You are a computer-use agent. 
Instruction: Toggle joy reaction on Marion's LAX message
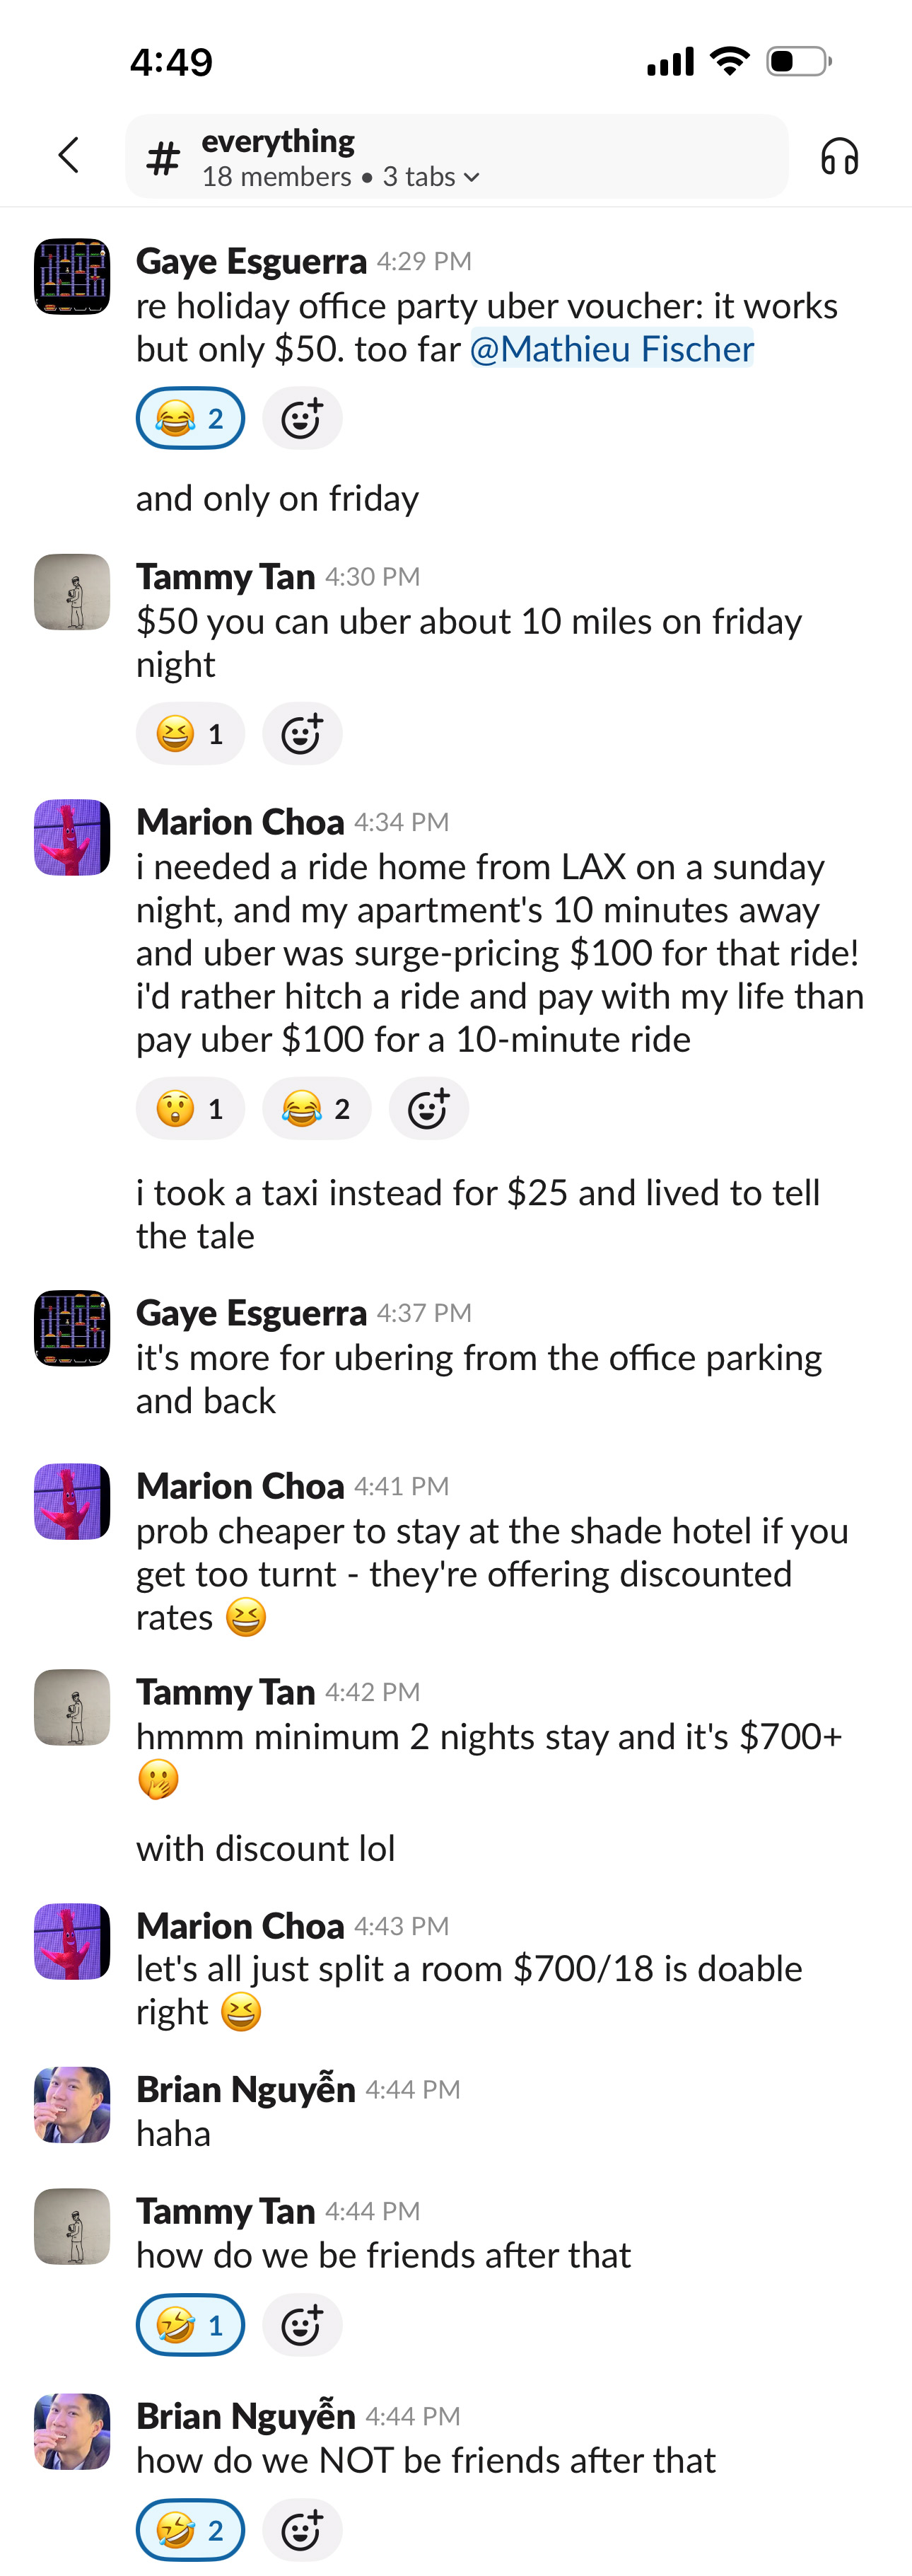coord(316,1109)
